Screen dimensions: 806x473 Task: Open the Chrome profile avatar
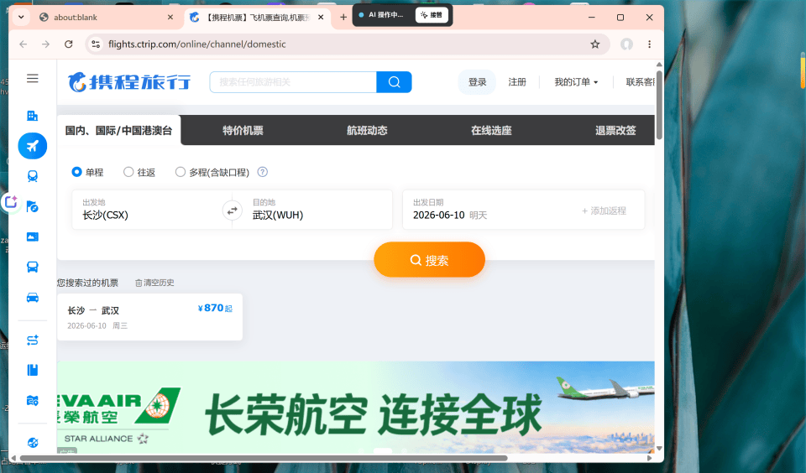pyautogui.click(x=626, y=44)
